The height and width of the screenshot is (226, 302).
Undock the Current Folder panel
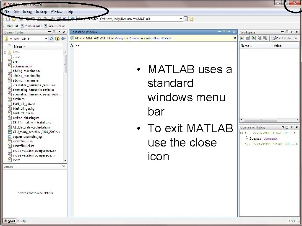[59, 32]
